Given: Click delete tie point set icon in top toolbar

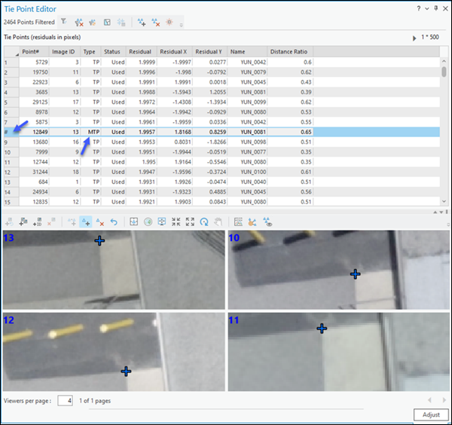Looking at the screenshot, I should [x=156, y=22].
